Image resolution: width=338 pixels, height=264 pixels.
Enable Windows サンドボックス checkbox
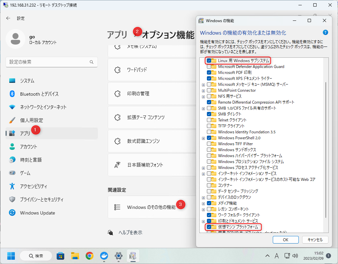209,149
